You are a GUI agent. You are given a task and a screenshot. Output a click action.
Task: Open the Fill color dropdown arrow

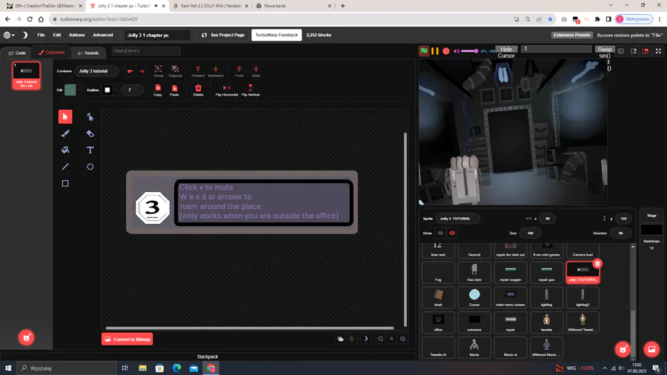coord(79,90)
